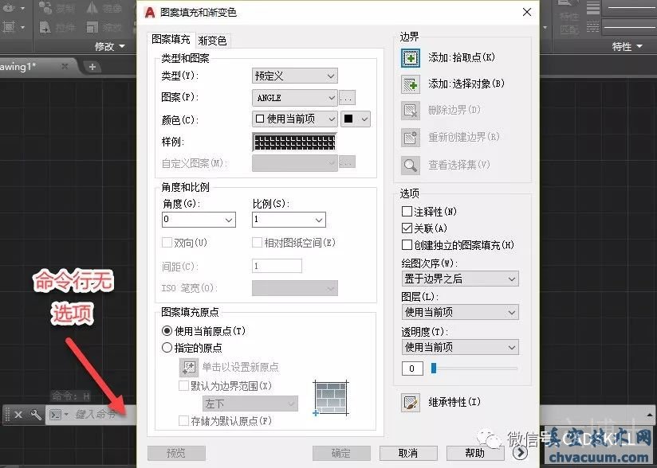Click the transparency slider handle
Image resolution: width=657 pixels, height=468 pixels.
[434, 368]
